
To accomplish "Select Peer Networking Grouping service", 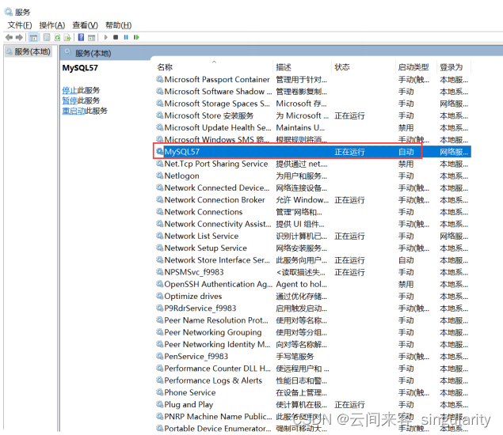I will (x=313, y=332).
